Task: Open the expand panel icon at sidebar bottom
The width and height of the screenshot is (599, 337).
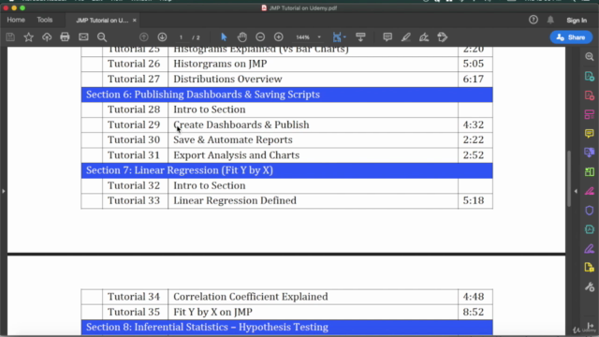Action: pyautogui.click(x=590, y=326)
